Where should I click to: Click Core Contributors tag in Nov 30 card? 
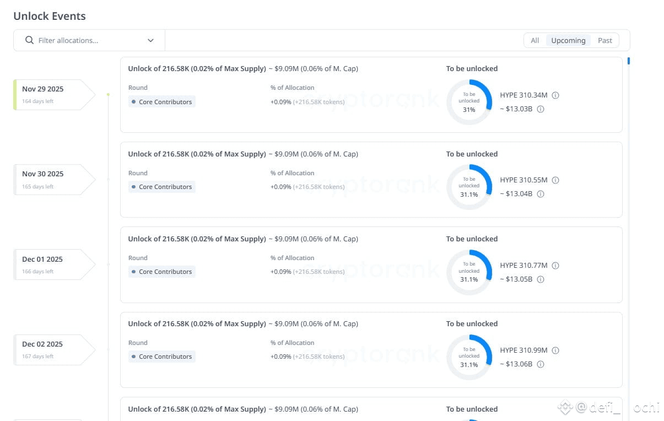click(x=161, y=187)
